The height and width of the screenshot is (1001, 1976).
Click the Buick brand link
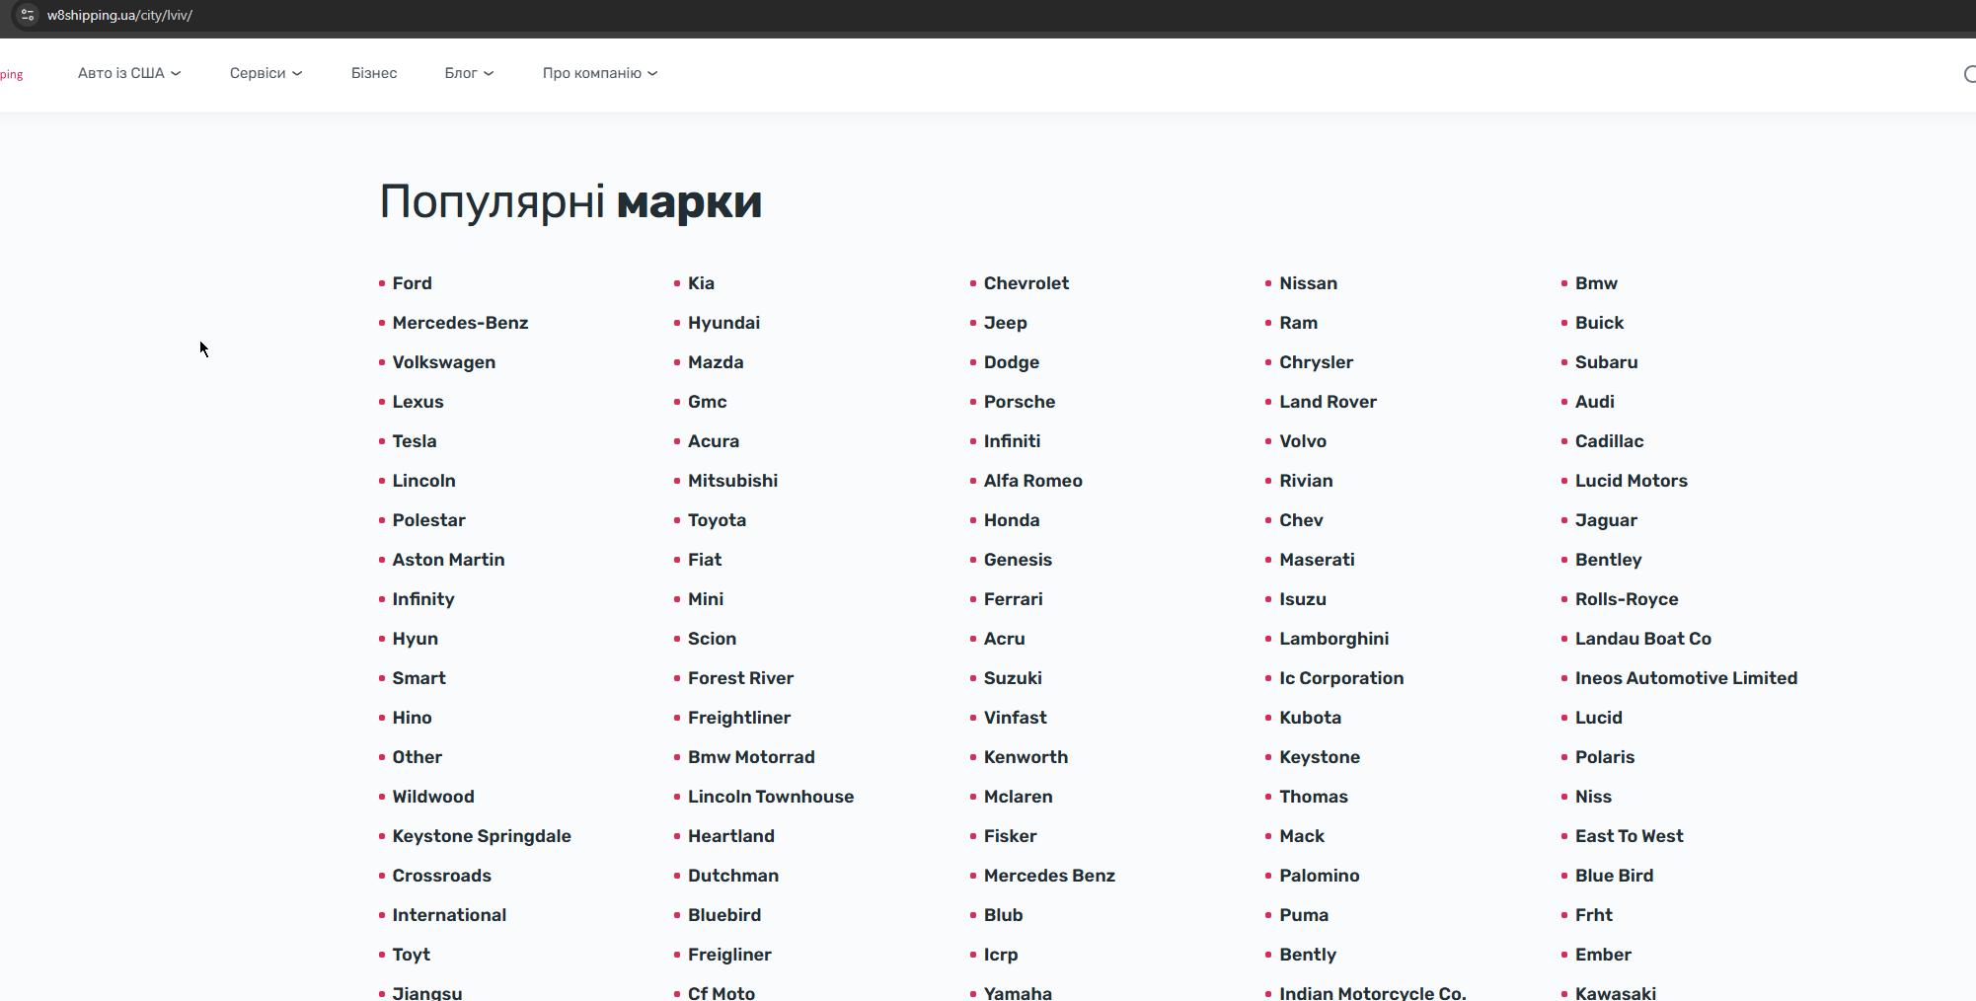click(1599, 323)
